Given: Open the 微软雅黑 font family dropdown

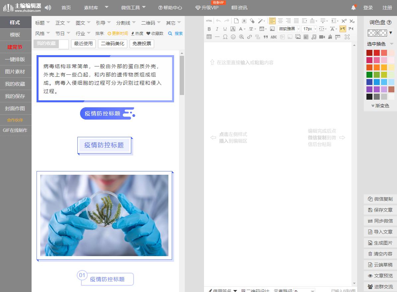Looking at the screenshot, I should tap(287, 29).
